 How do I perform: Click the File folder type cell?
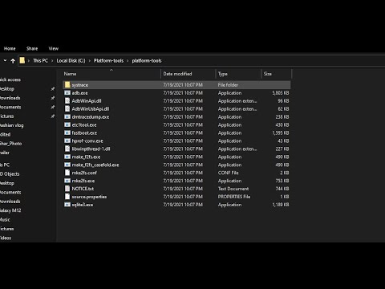228,85
